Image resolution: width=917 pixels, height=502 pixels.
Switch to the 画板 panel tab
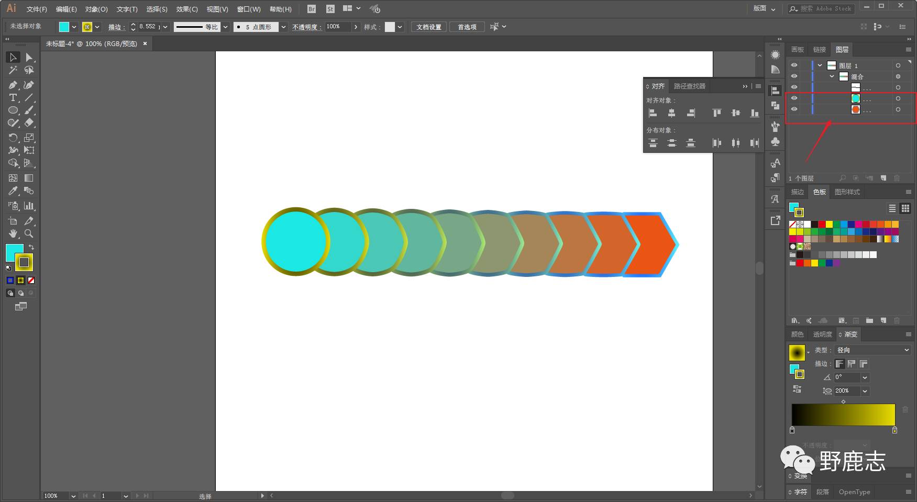tap(797, 50)
